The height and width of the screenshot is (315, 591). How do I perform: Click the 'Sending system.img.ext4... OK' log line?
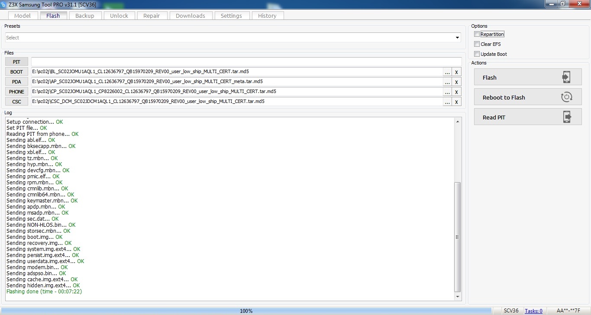43,249
